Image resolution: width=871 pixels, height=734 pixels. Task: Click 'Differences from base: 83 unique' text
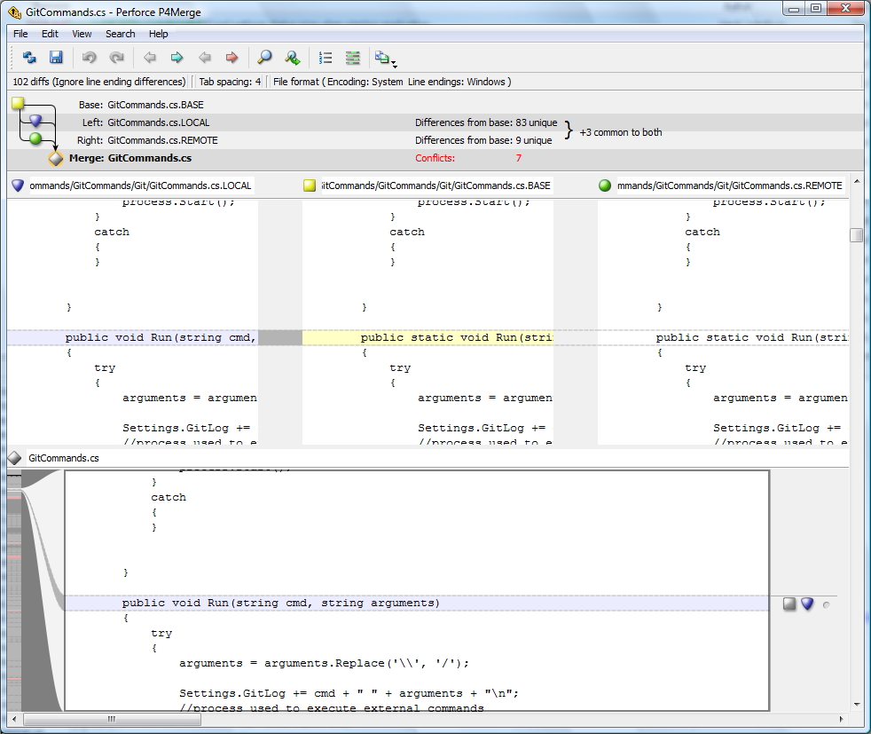[x=486, y=122]
